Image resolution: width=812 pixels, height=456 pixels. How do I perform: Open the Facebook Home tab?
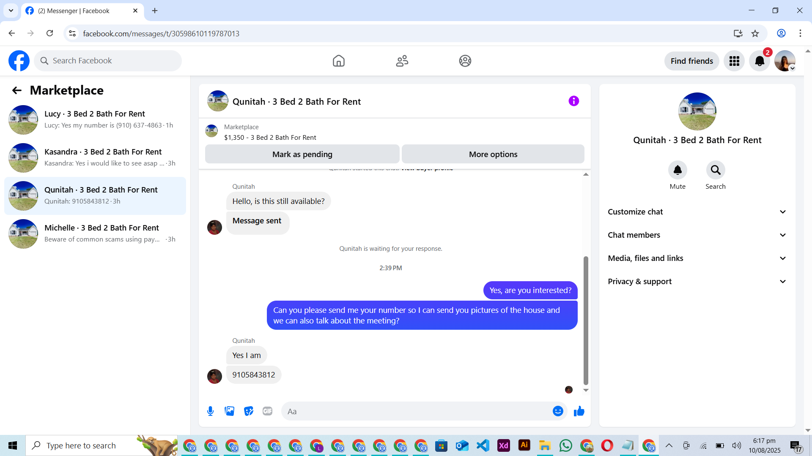(338, 61)
